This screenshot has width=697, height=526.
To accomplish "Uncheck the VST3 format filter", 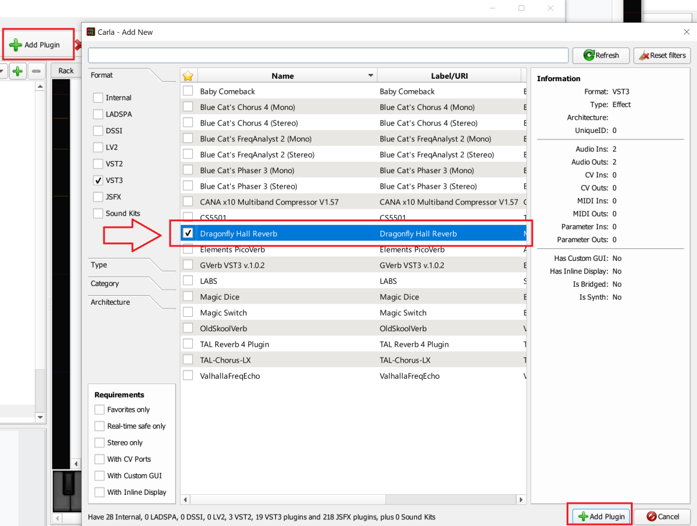I will click(x=99, y=180).
